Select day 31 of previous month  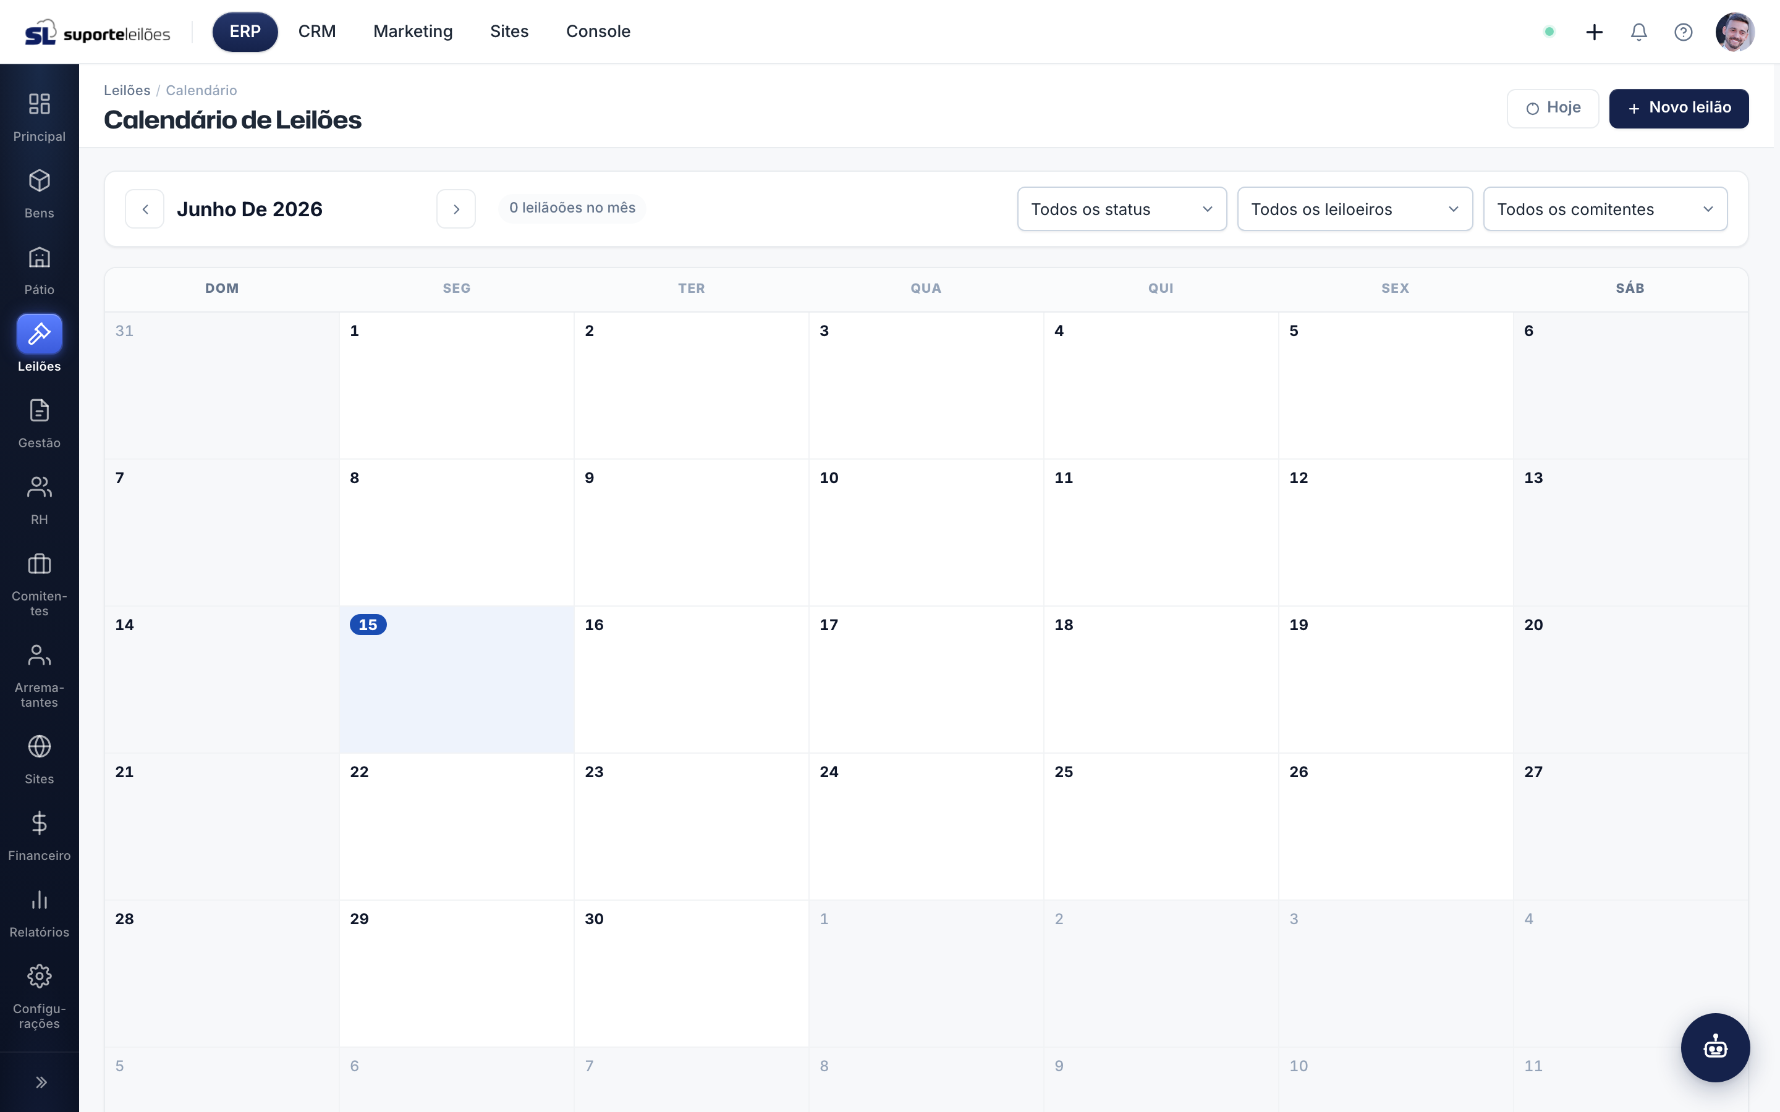pyautogui.click(x=221, y=385)
